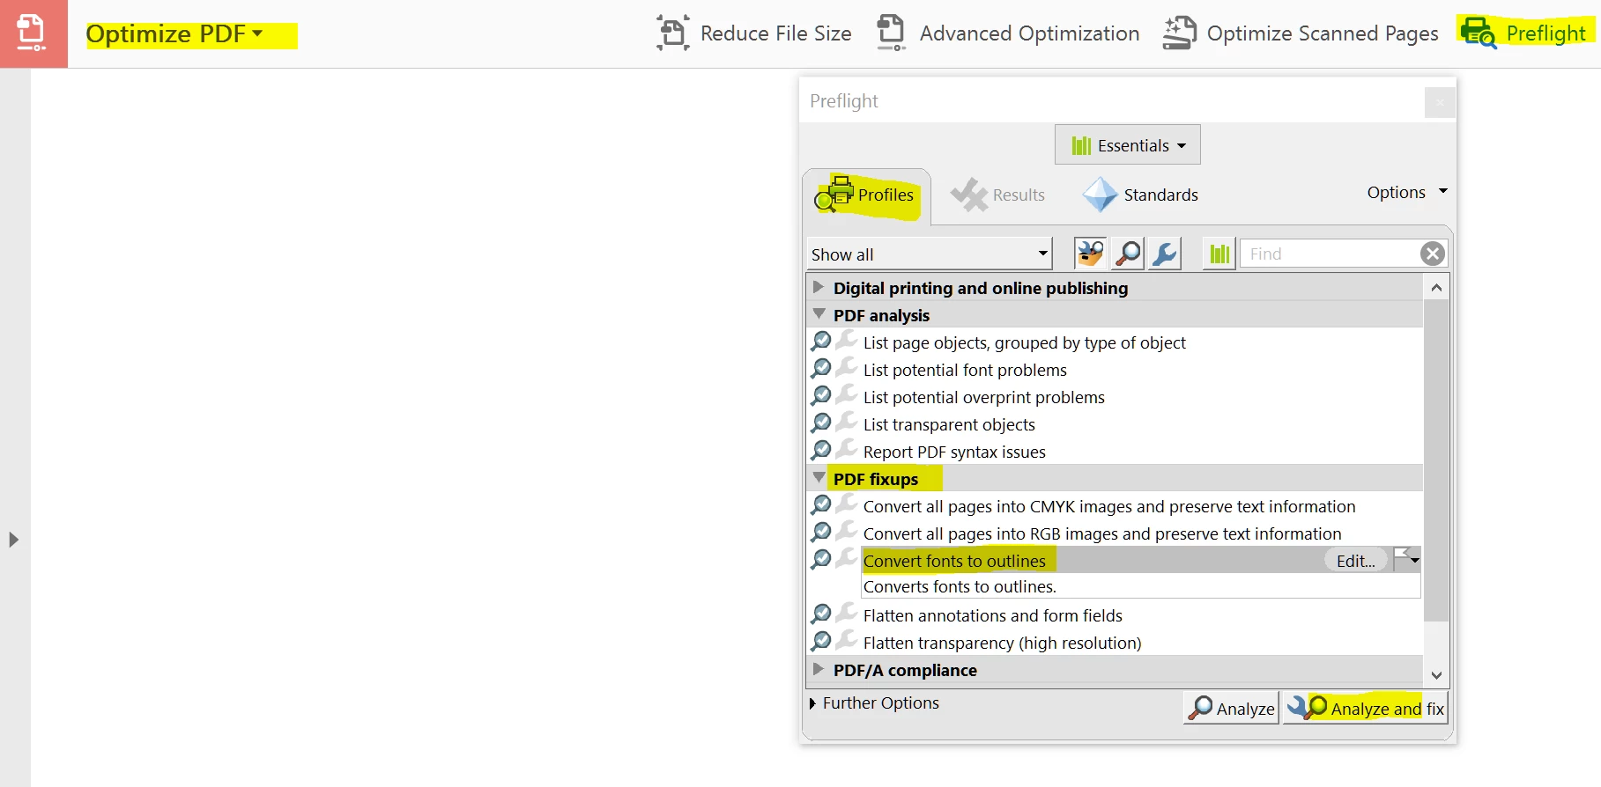1601x787 pixels.
Task: Click the select profiles icon
Action: 1091,254
